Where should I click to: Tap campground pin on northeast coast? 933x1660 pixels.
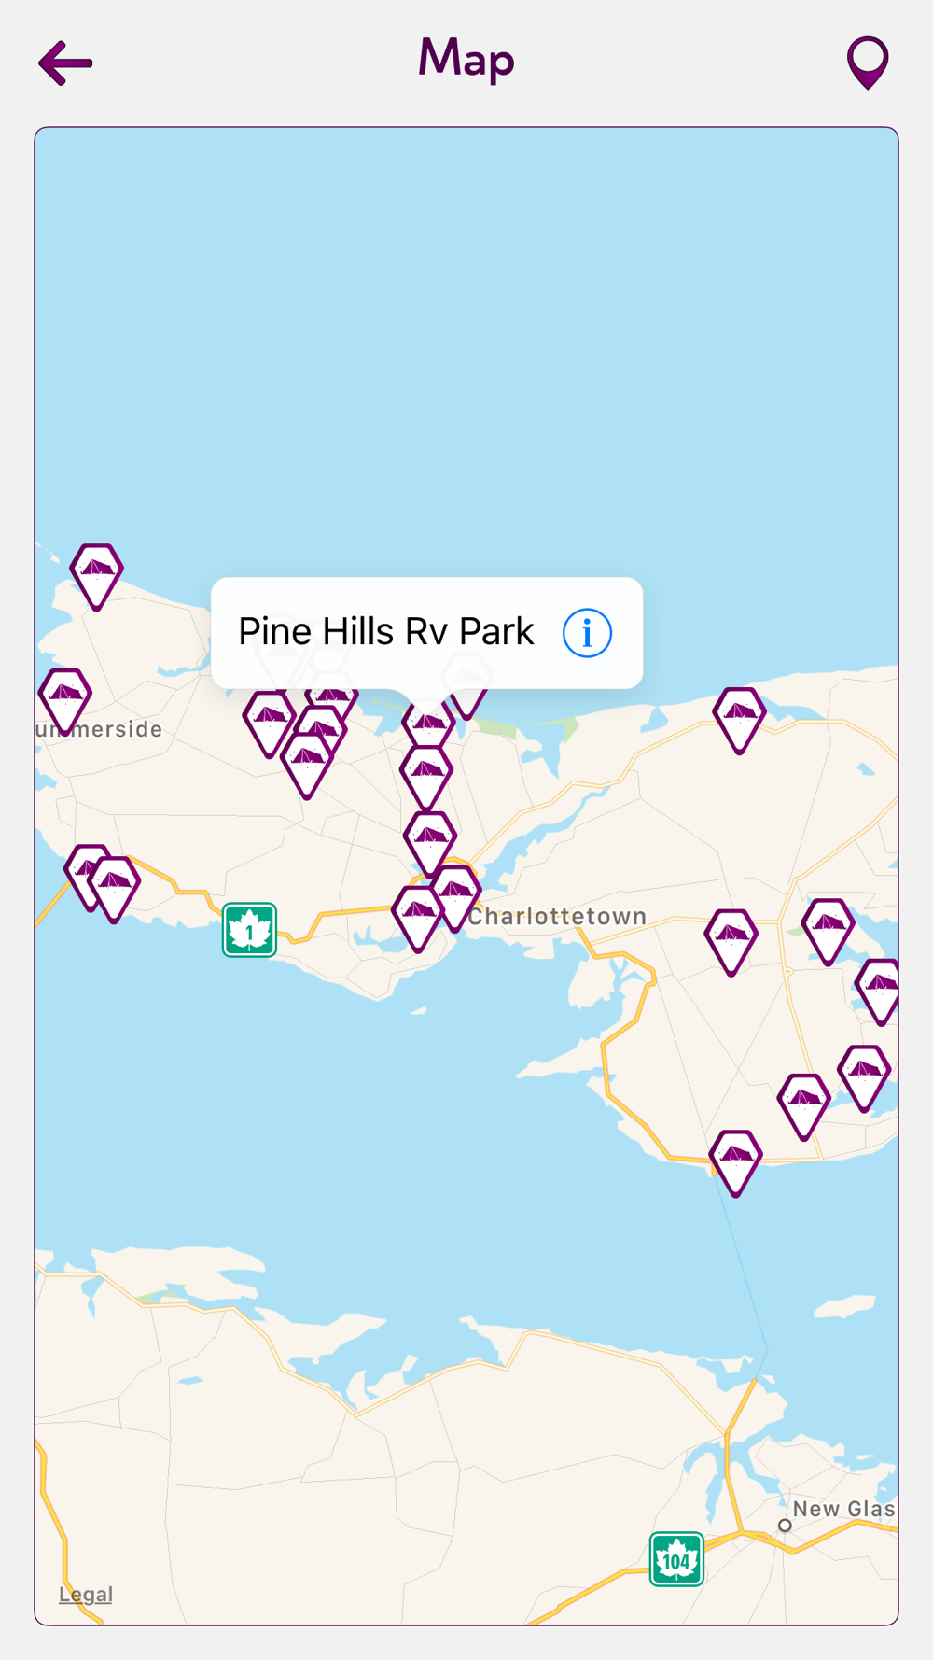coord(739,720)
